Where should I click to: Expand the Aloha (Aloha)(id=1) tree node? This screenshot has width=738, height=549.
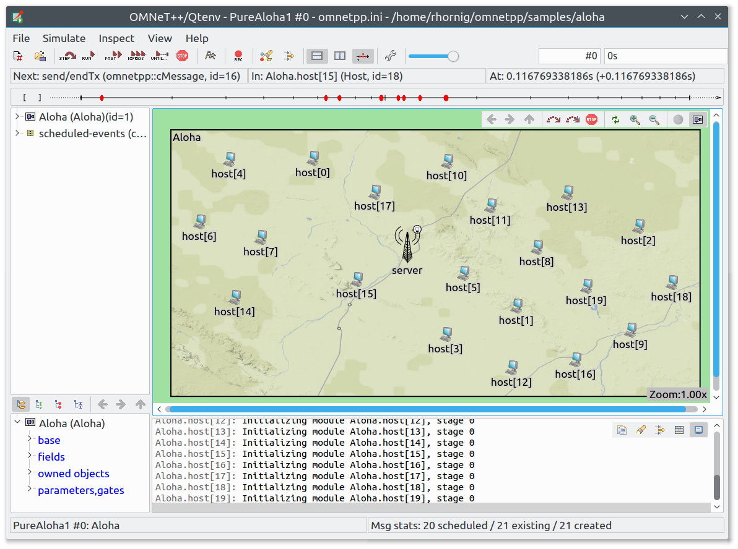coord(17,117)
